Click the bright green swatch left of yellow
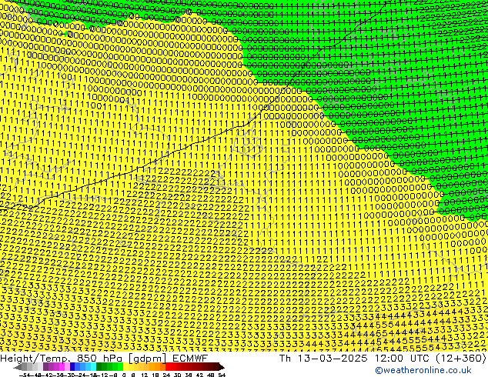 [120, 367]
